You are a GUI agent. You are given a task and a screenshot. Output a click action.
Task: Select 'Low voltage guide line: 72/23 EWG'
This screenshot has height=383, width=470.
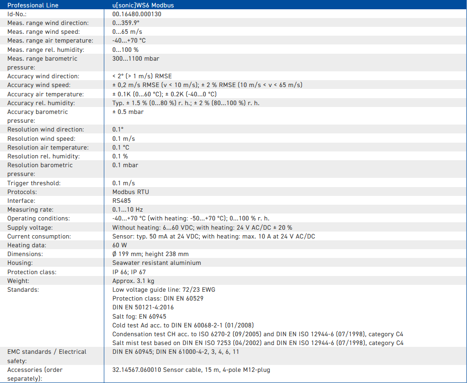[x=164, y=289]
